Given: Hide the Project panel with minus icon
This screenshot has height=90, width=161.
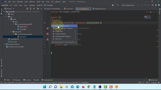Looking at the screenshot, I should pos(41,9).
